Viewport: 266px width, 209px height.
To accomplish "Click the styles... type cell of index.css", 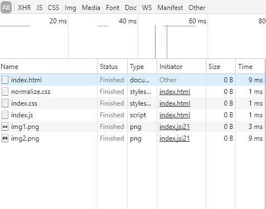I will pos(141,103).
